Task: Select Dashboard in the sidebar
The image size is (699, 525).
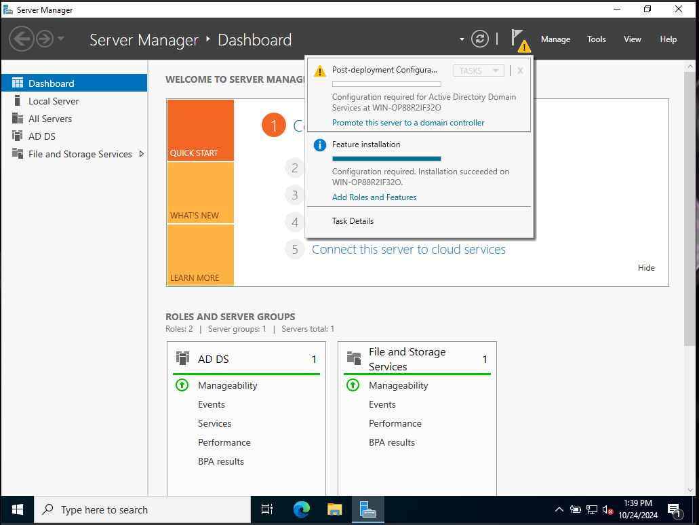Action: pyautogui.click(x=74, y=83)
